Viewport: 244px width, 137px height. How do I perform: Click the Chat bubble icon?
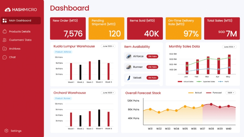point(5,57)
